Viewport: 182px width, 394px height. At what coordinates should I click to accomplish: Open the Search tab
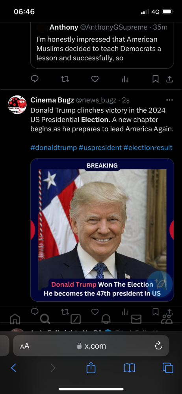point(45,319)
